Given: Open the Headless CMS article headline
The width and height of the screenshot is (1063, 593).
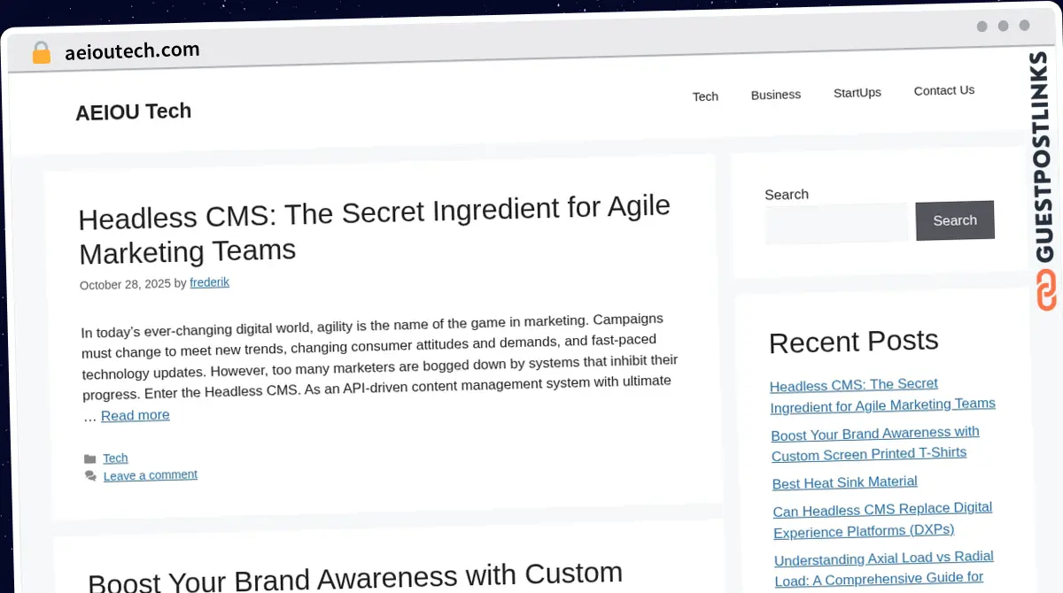Looking at the screenshot, I should coord(374,230).
